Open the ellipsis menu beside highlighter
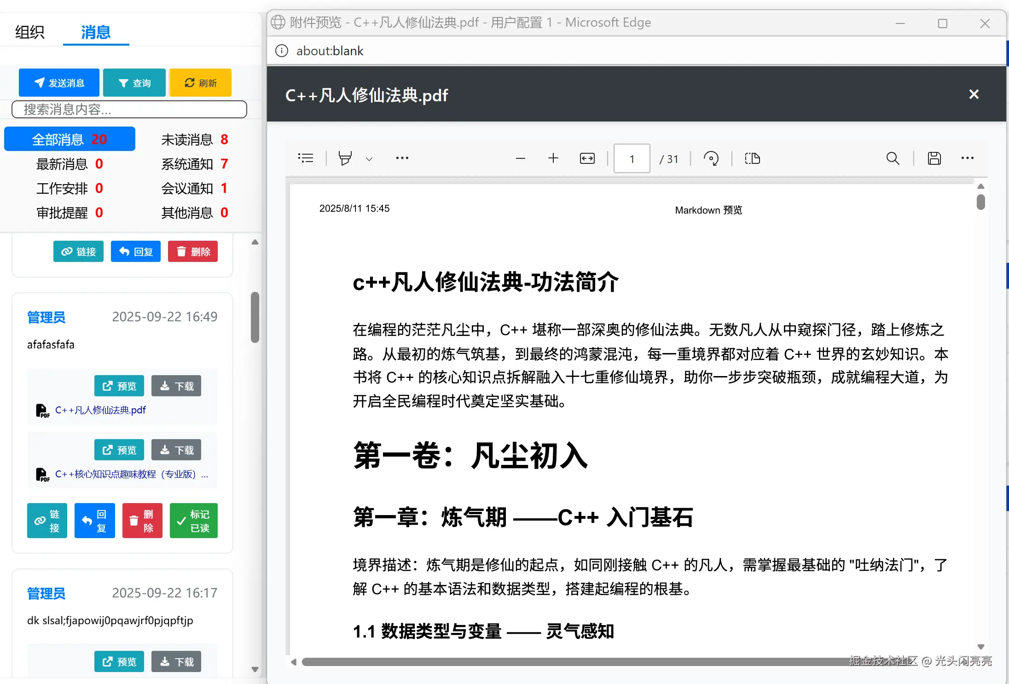This screenshot has width=1009, height=684. pos(402,158)
